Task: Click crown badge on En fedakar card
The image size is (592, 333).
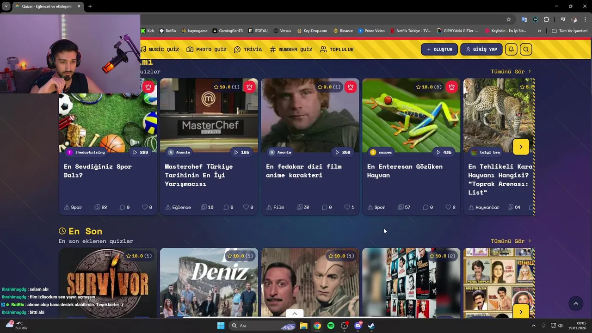Action: (x=351, y=87)
